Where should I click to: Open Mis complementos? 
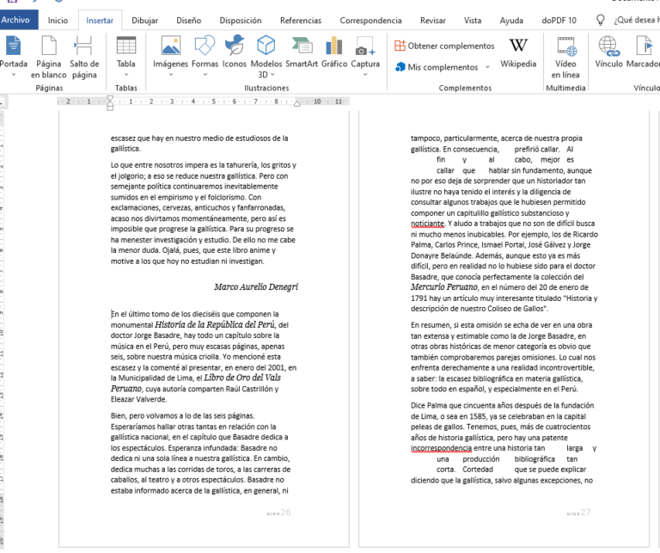437,67
